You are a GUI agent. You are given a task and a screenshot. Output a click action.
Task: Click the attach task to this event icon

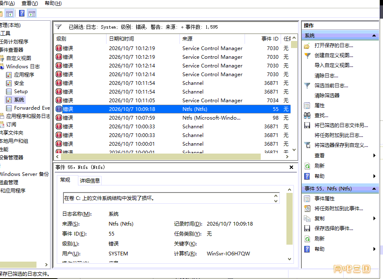307,209
